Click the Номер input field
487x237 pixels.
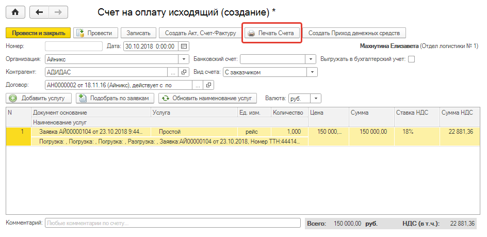74,46
